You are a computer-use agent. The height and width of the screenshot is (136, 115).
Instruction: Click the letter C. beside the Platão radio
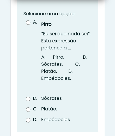click(x=35, y=109)
